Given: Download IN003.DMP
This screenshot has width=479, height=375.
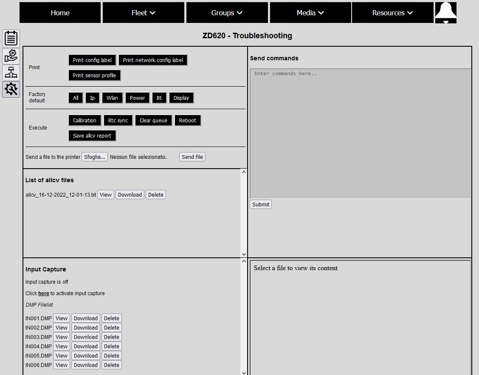Looking at the screenshot, I should (x=85, y=337).
